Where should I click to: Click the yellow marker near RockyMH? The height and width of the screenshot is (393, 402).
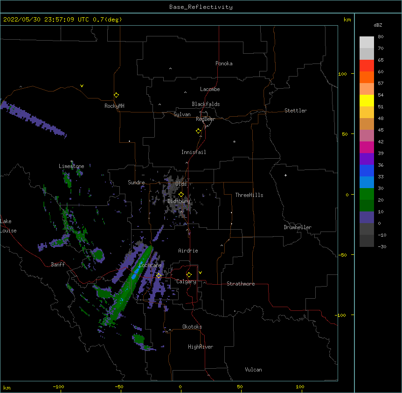tap(116, 95)
